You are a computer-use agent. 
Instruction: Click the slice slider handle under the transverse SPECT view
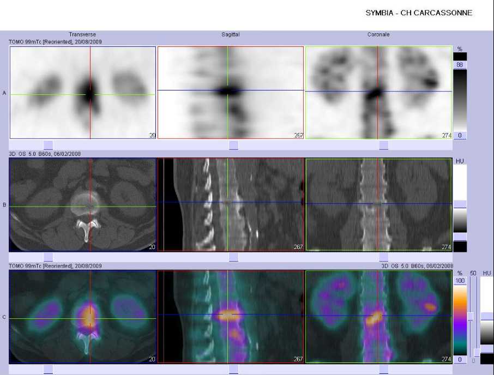[x=48, y=145]
